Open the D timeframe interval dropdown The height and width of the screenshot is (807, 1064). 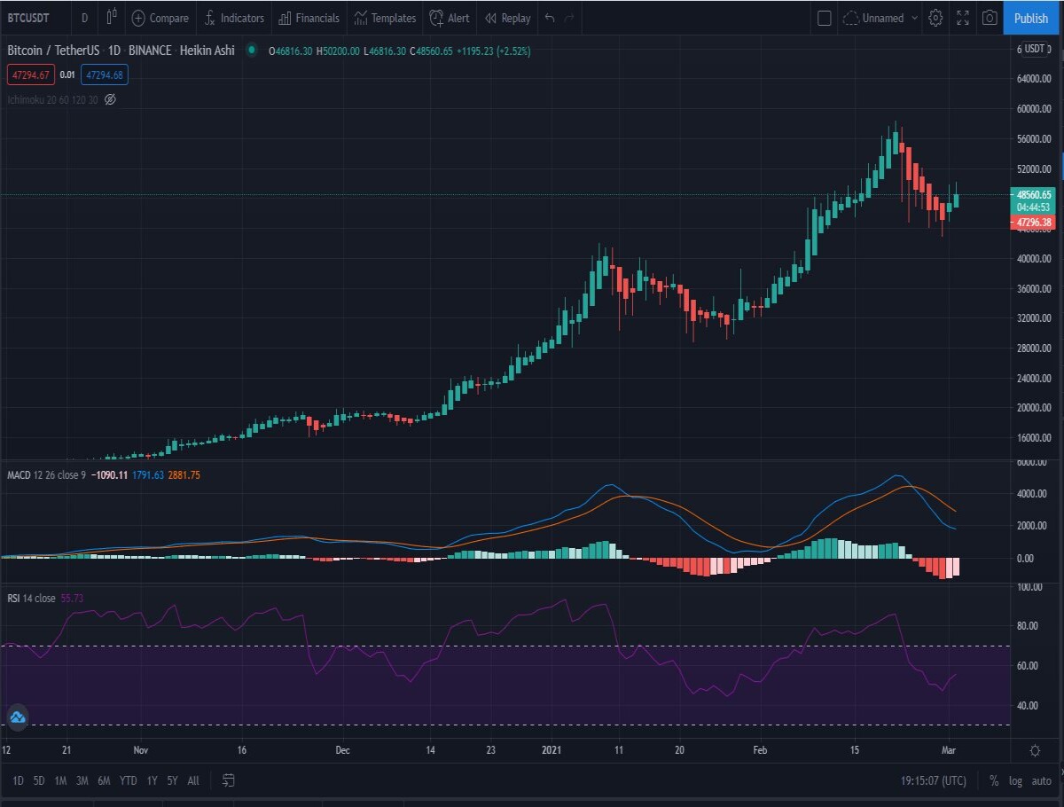pos(84,18)
